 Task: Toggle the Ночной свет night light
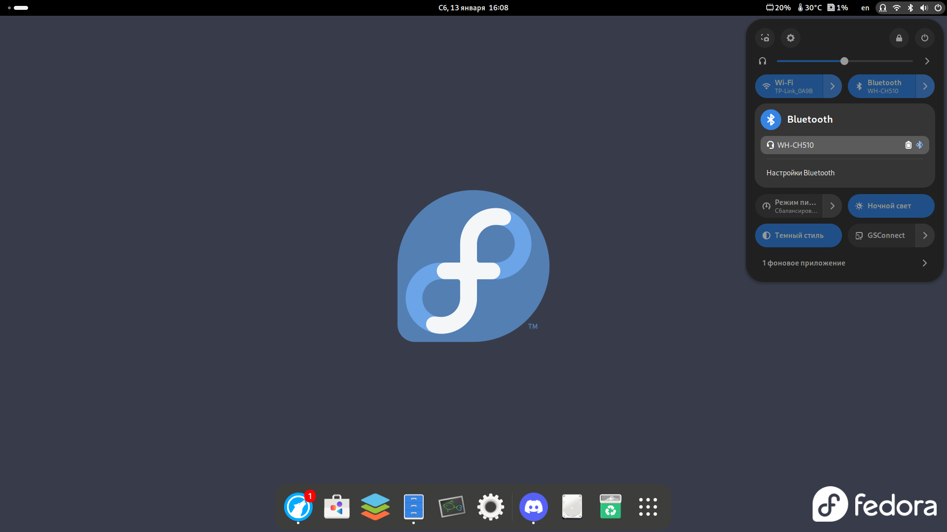tap(891, 206)
